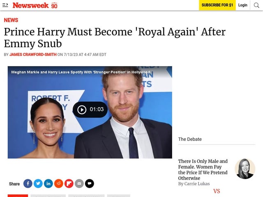Select the red tag below Share

(x=18, y=196)
